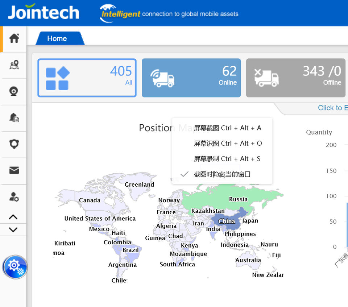This screenshot has width=348, height=307.
Task: Click Brazil label on the map
Action: 130,250
